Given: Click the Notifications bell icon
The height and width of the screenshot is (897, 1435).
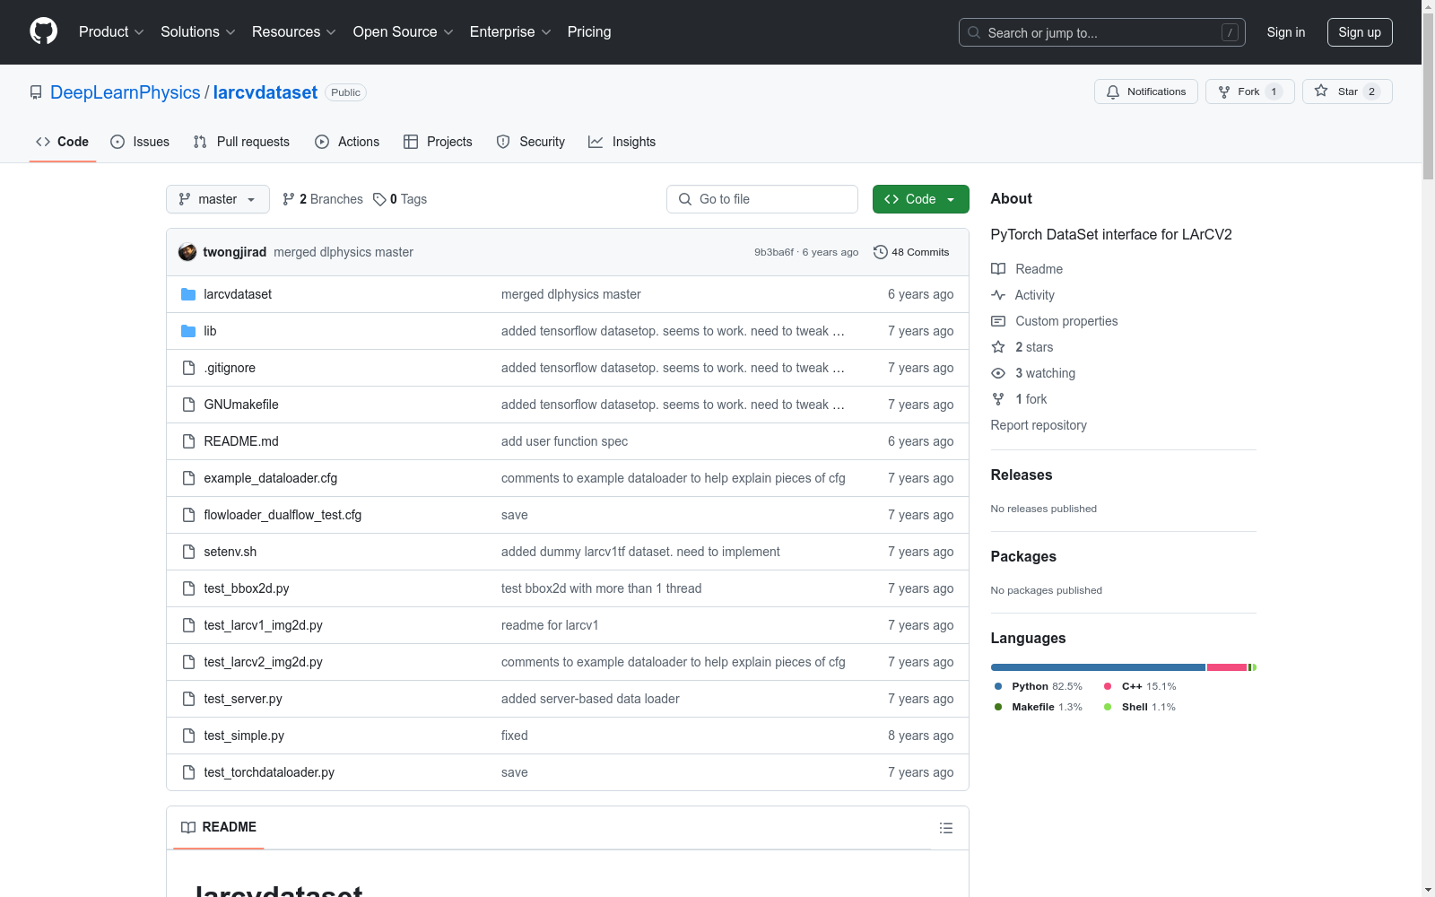Looking at the screenshot, I should point(1113,91).
